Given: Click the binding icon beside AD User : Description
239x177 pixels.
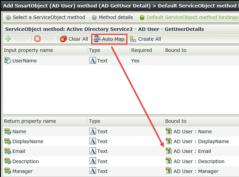Looking at the screenshot, I should (168, 161).
